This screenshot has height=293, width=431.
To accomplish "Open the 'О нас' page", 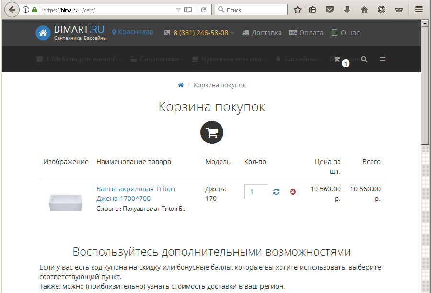I will [346, 33].
